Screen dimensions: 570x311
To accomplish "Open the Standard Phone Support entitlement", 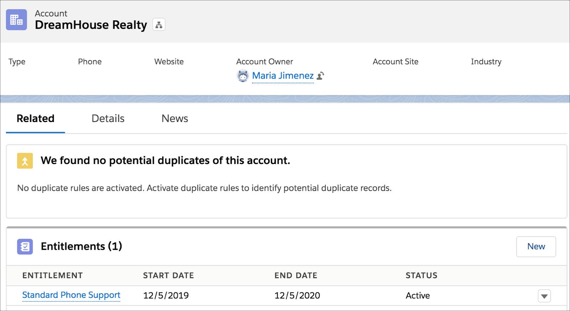I will tap(71, 295).
